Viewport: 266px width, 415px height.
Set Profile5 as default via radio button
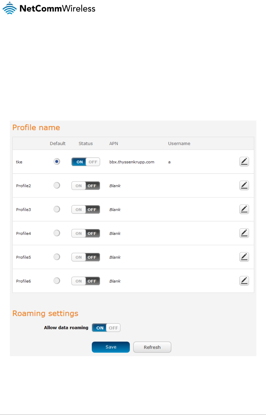coord(57,257)
